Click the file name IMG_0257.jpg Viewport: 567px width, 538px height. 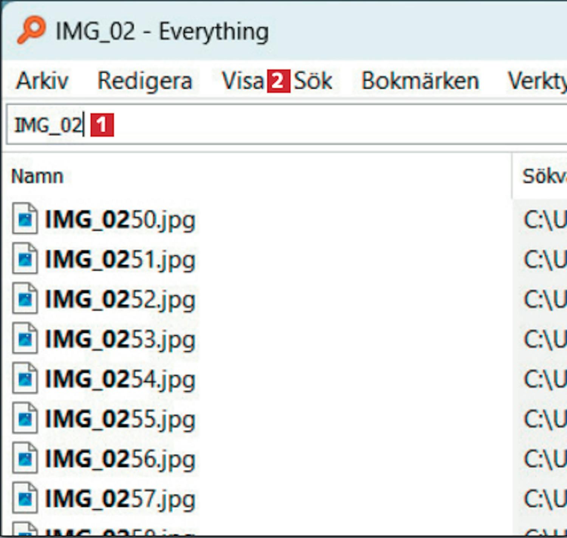tap(120, 499)
